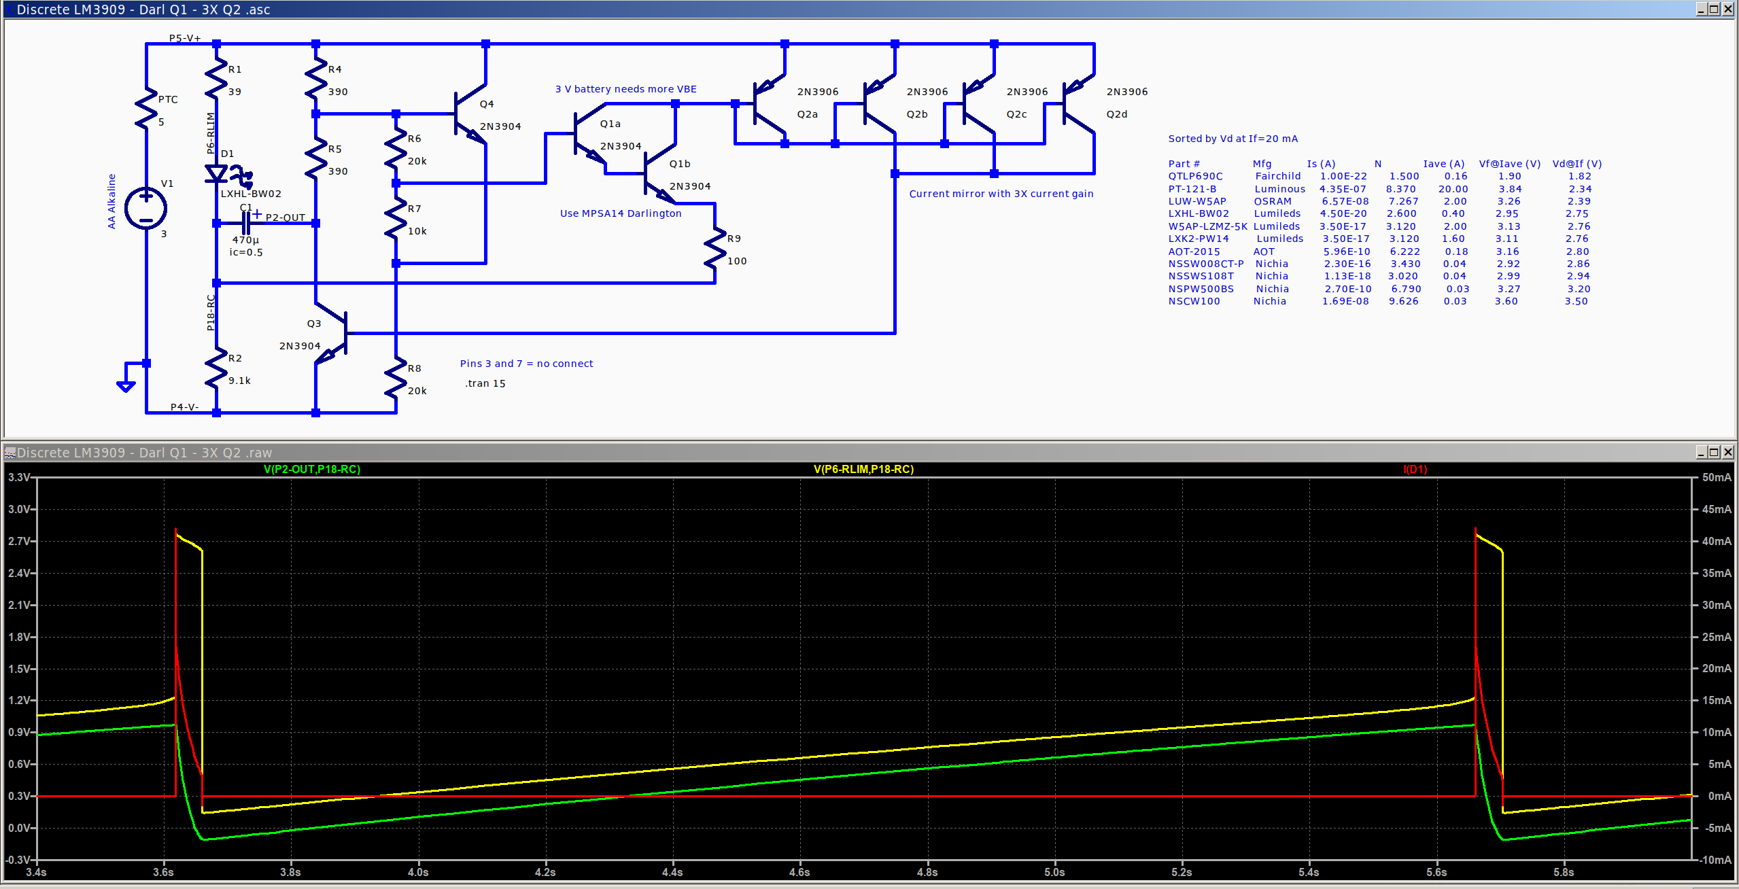
Task: Focus the Darl Q1 .asc schematic title bar
Action: [476, 9]
